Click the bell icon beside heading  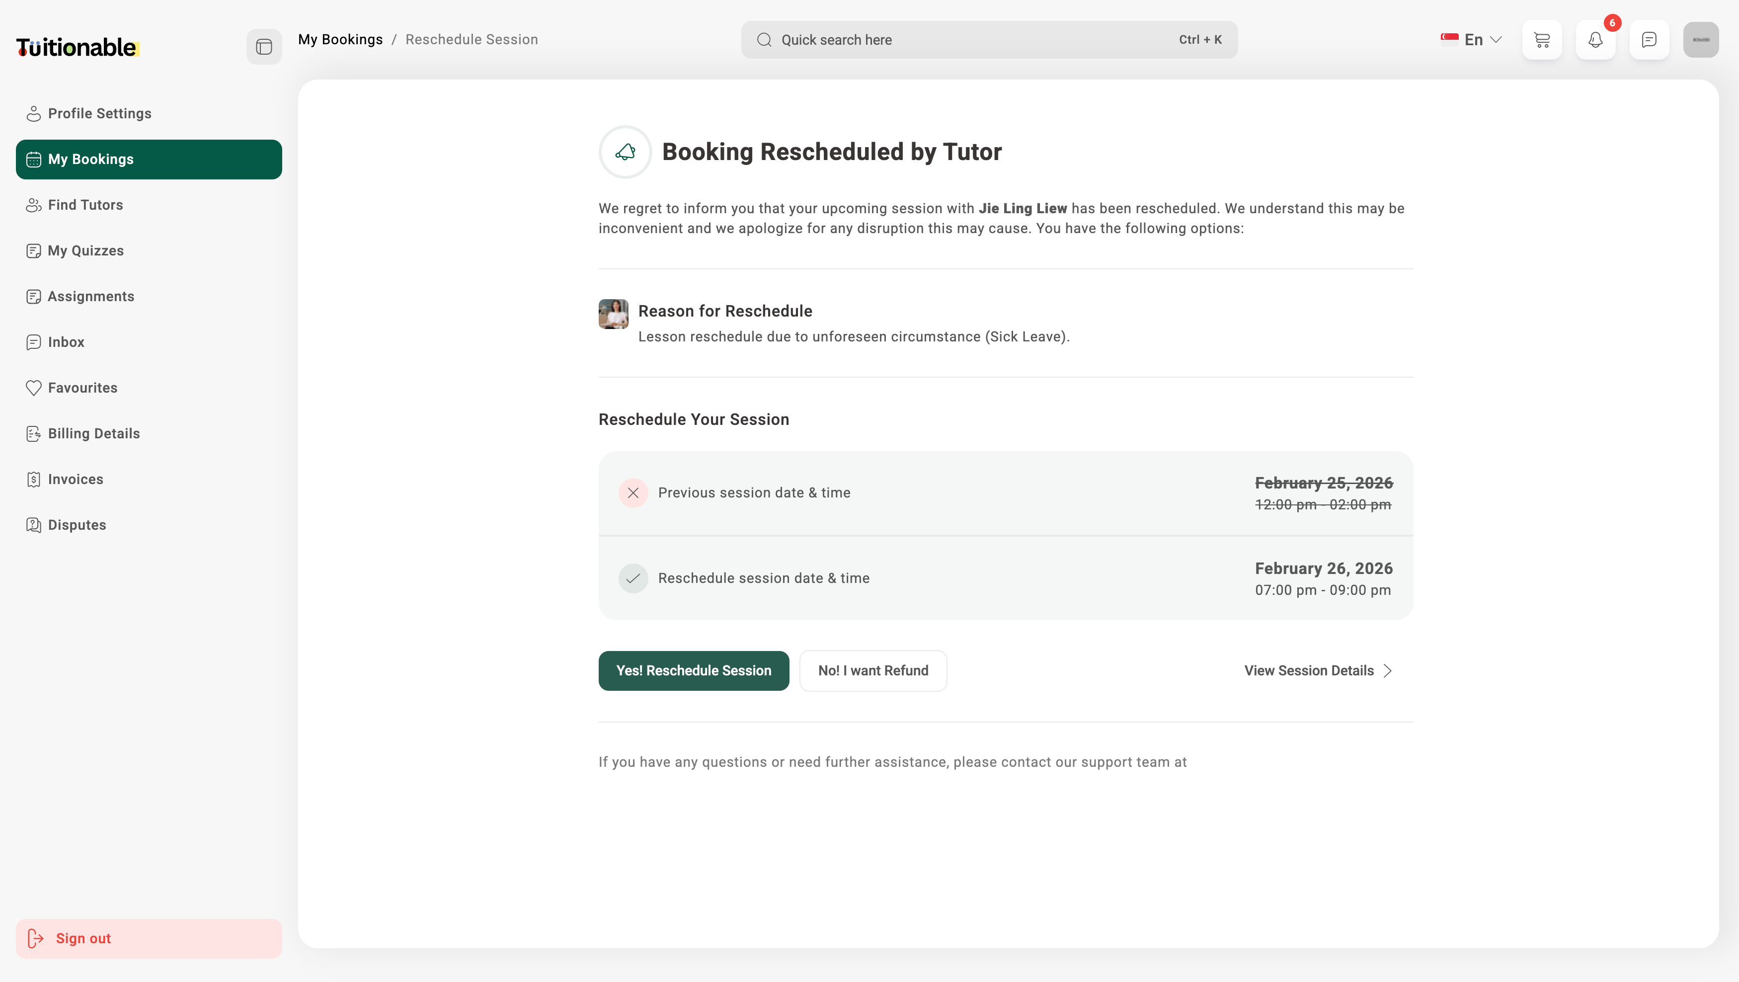625,152
